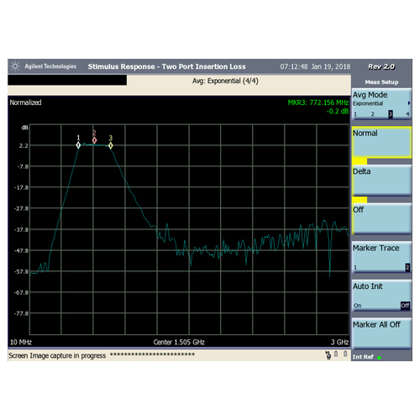Click the Int Ref green indicator dot
The width and height of the screenshot is (420, 420).
coord(379,358)
